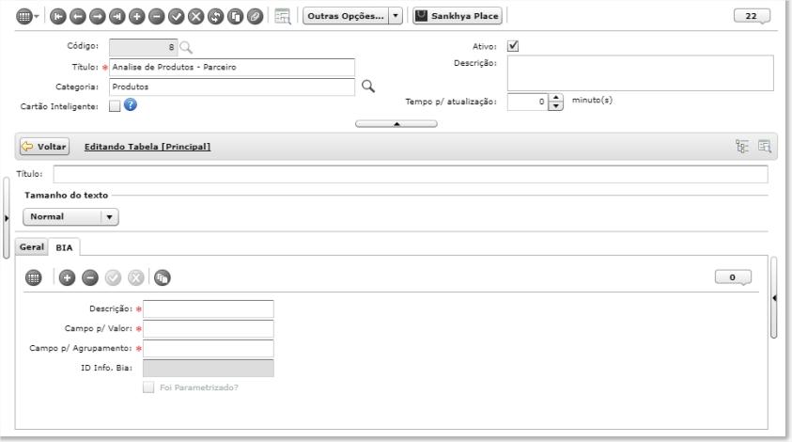Save record with top checkmark icon
The height and width of the screenshot is (442, 792).
point(177,16)
